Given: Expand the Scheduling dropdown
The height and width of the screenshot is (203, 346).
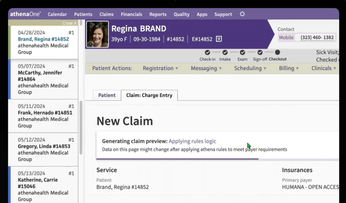Looking at the screenshot, I should pyautogui.click(x=250, y=68).
